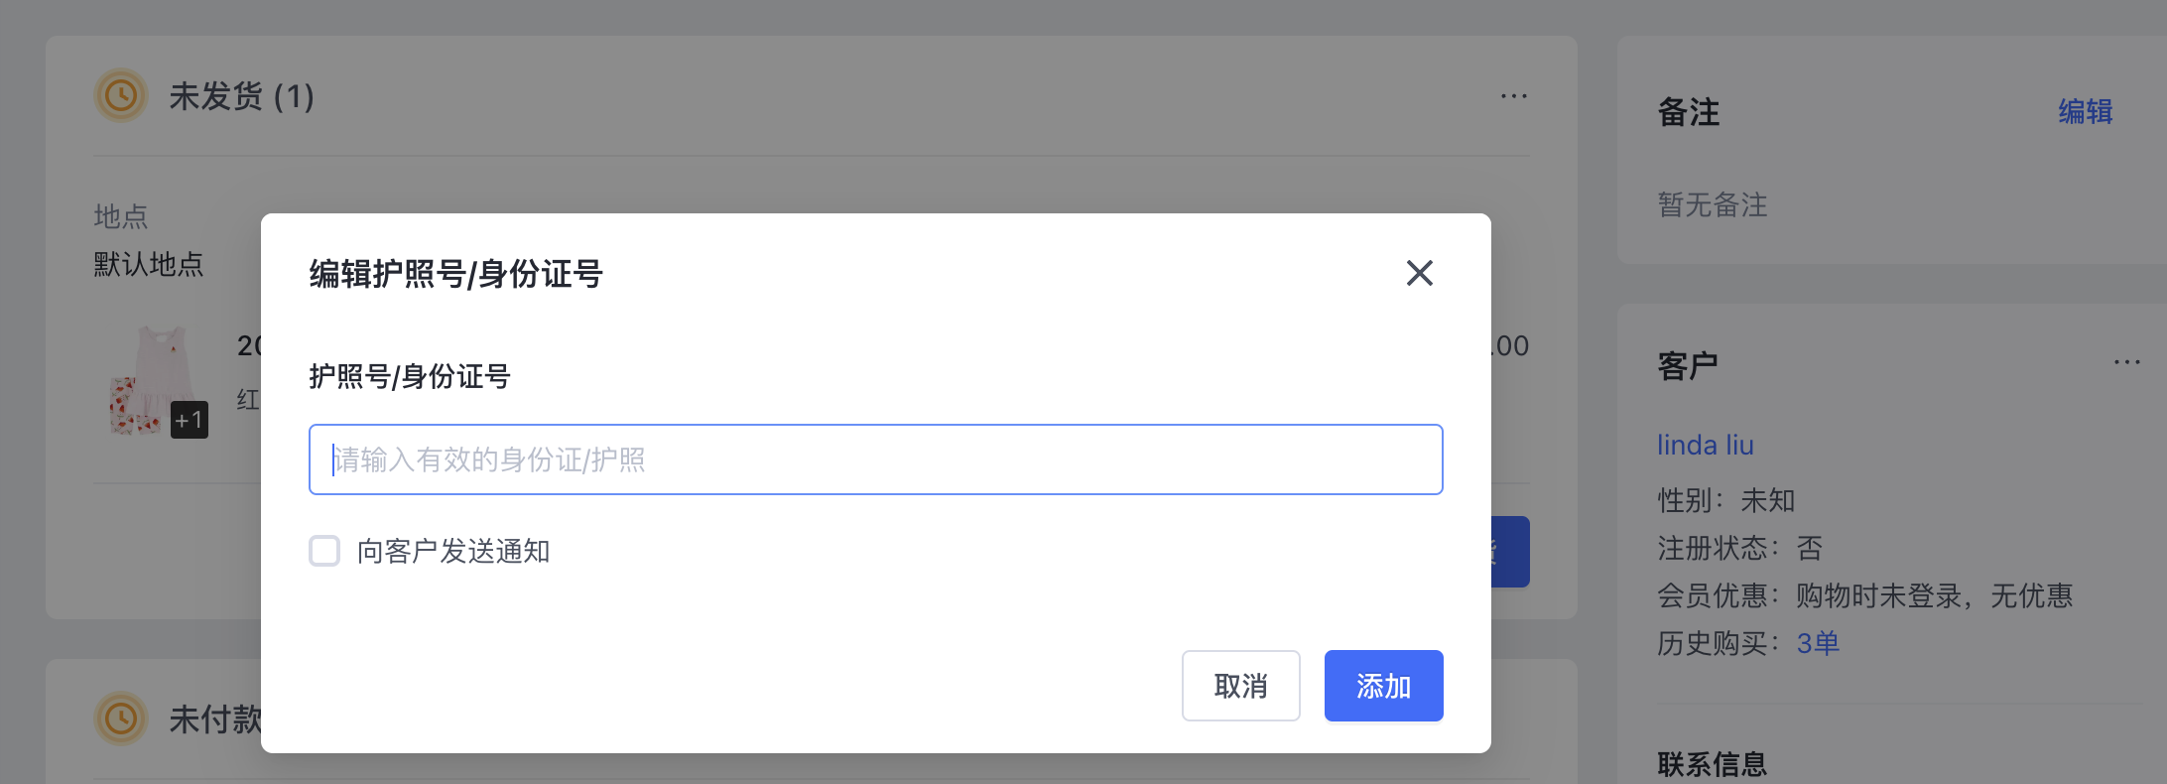Click the 默认地点 location text
The height and width of the screenshot is (784, 2167).
pyautogui.click(x=149, y=264)
